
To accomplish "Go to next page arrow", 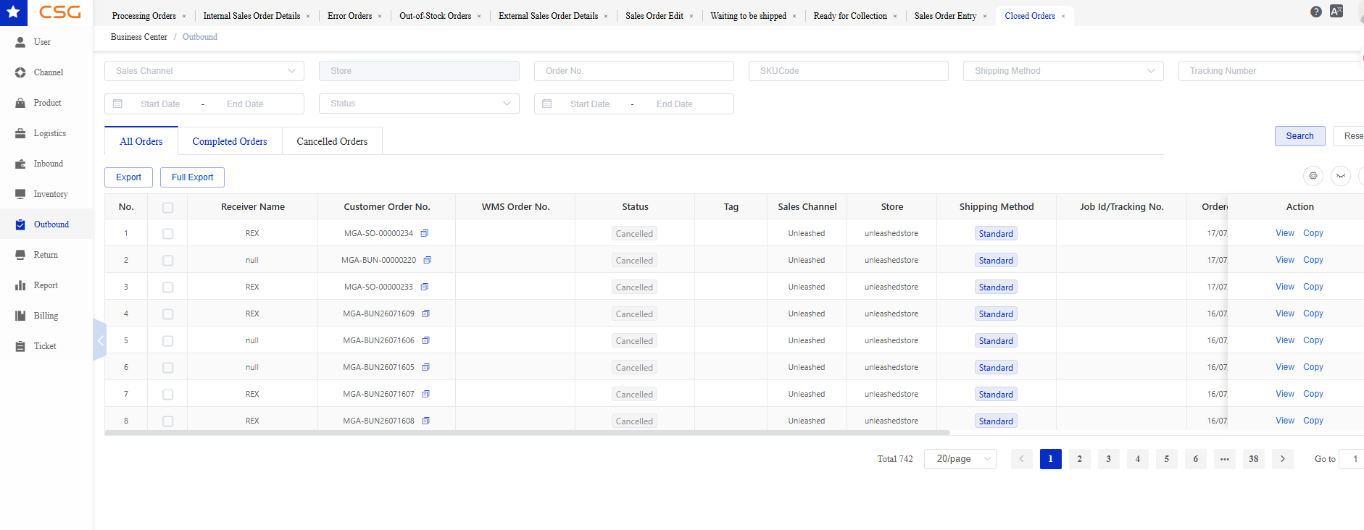I will pyautogui.click(x=1283, y=459).
